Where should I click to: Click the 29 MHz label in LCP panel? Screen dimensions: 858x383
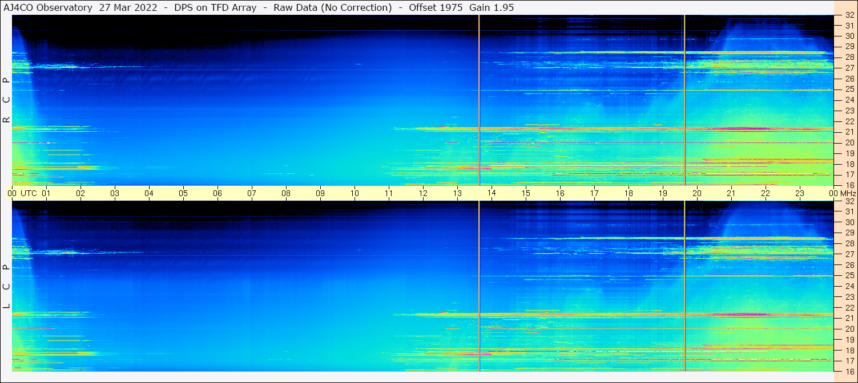point(849,233)
